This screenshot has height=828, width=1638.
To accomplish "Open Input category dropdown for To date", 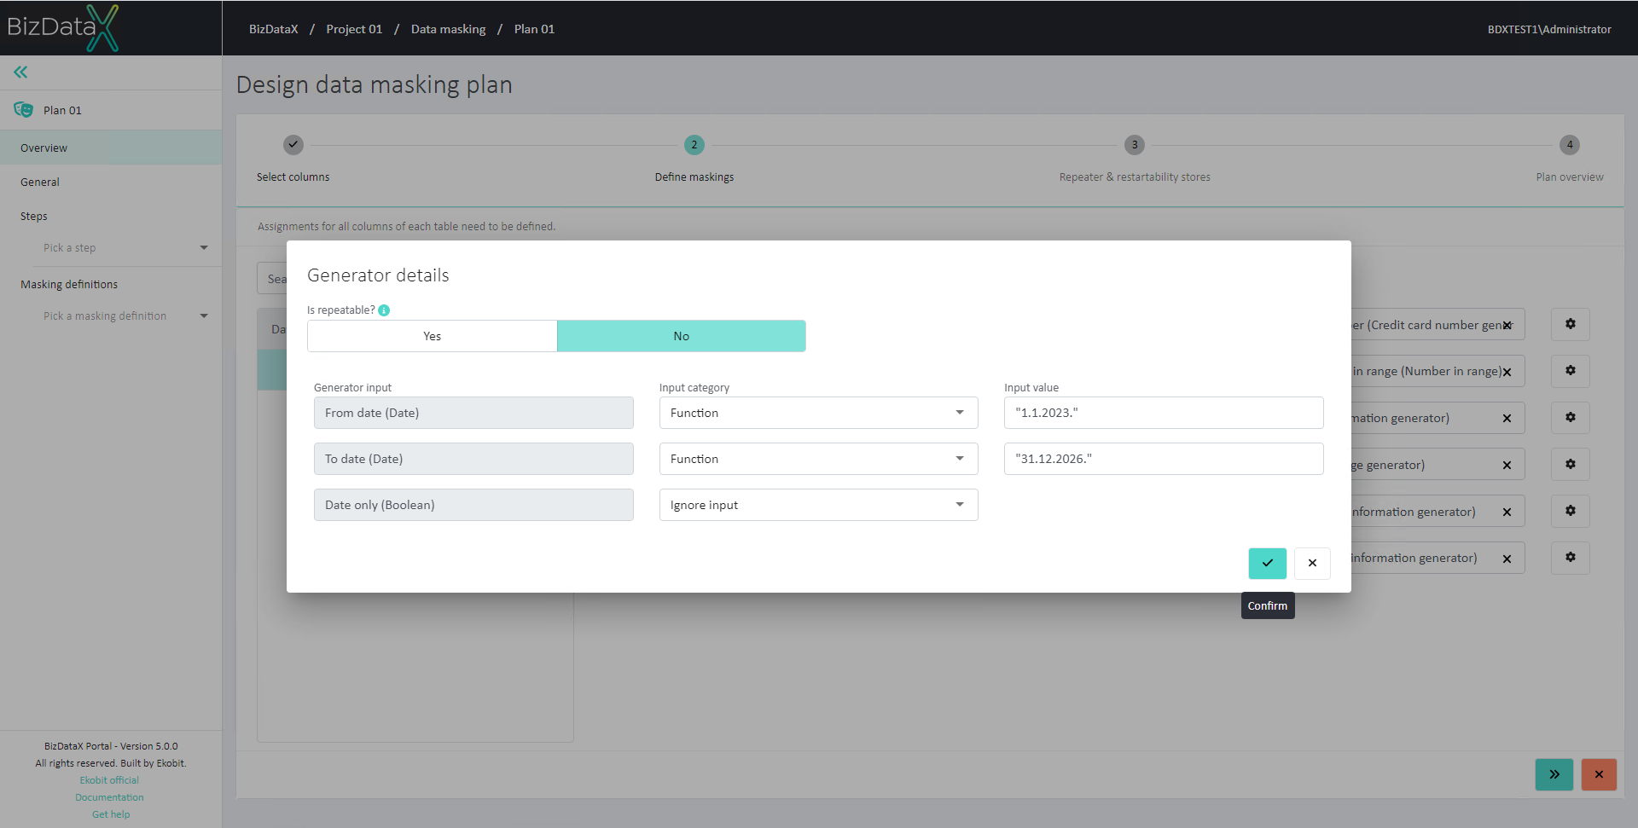I will point(819,459).
